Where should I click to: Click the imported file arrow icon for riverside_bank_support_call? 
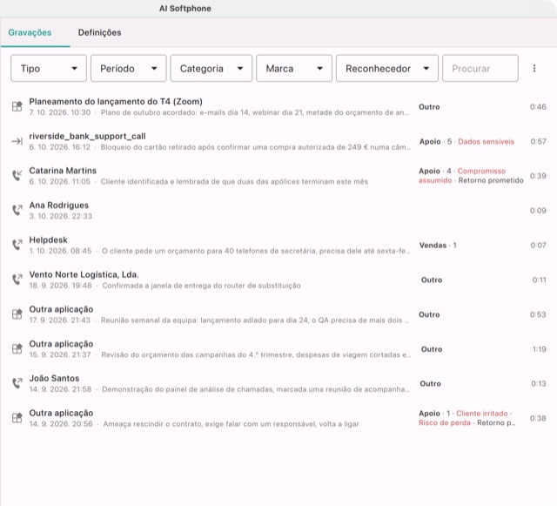coord(17,141)
